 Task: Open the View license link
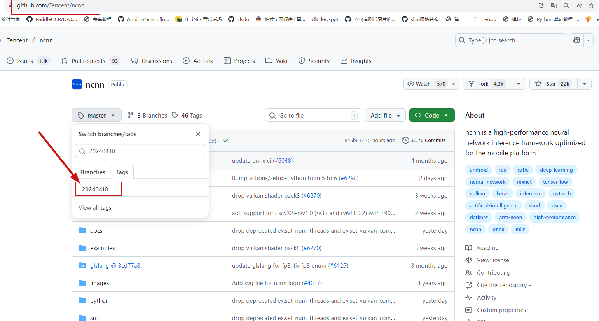[x=487, y=260]
